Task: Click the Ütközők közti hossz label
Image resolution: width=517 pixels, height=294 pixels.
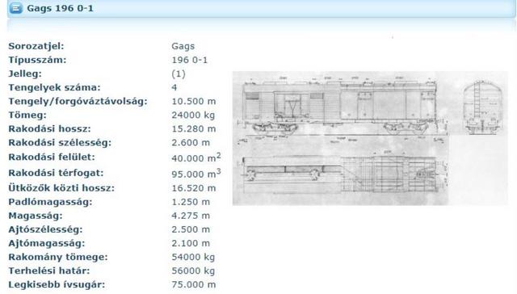Action: 61,188
